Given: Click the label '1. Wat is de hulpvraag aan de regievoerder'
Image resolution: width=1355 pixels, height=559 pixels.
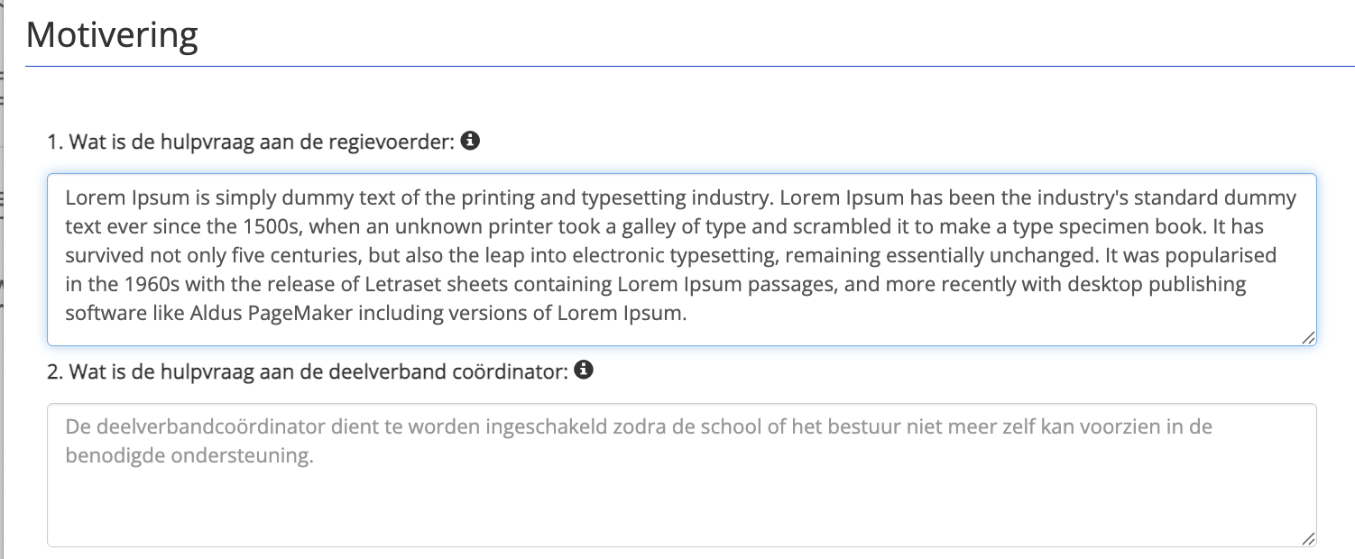Looking at the screenshot, I should click(x=250, y=142).
